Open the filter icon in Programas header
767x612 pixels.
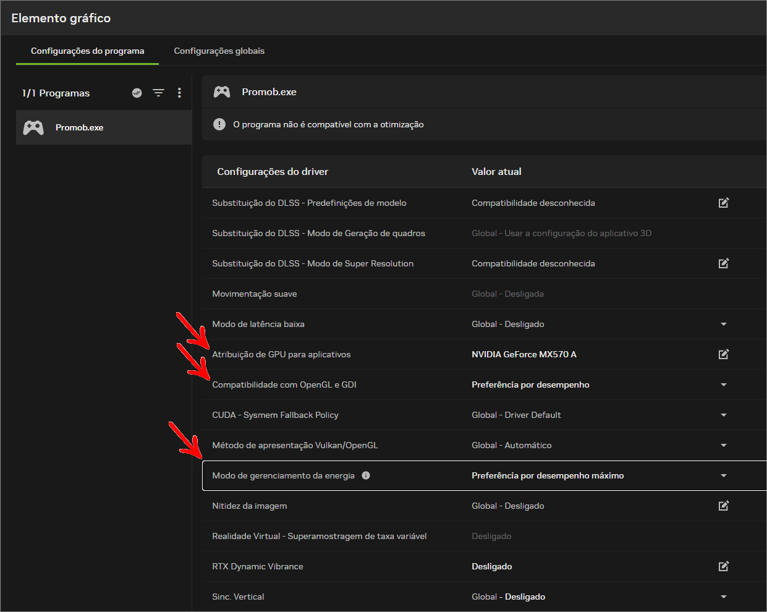pos(158,93)
